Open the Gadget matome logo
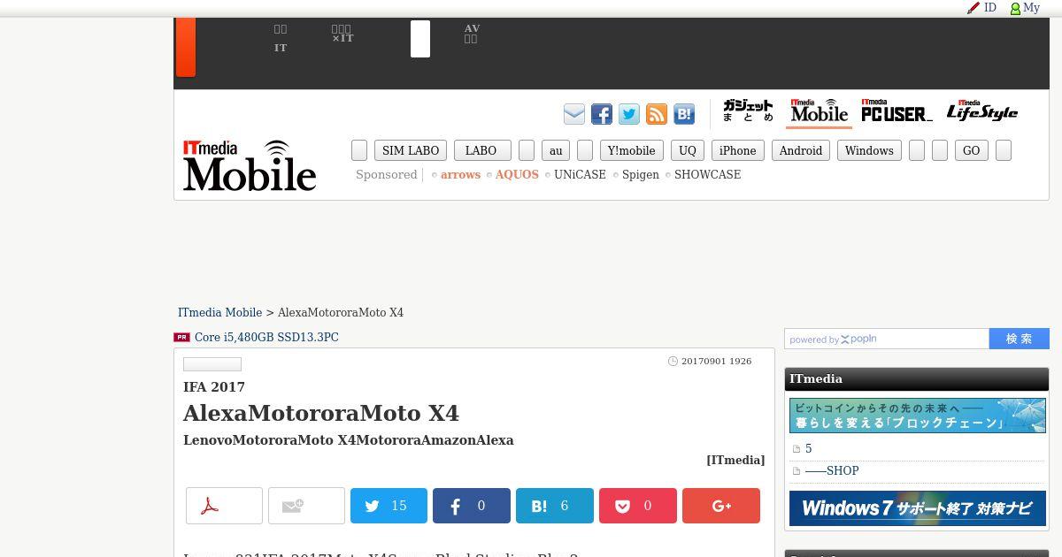Image resolution: width=1062 pixels, height=557 pixels. tap(748, 111)
